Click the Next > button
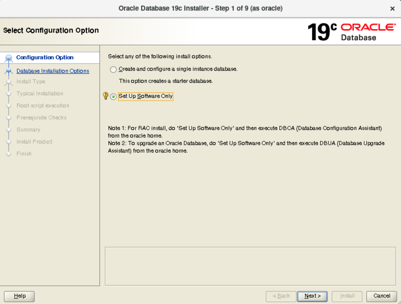The image size is (401, 304). 312,296
